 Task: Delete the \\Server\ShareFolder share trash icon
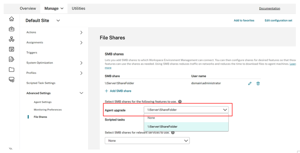[x=258, y=83]
